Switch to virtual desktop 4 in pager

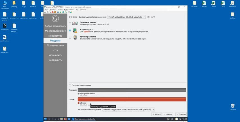click(58, 119)
